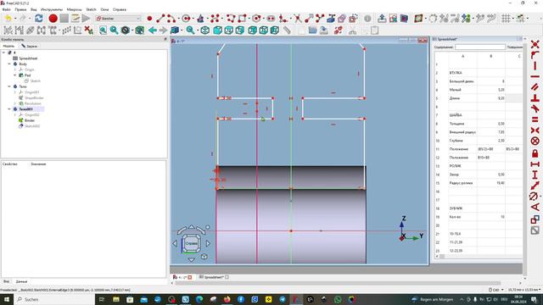
Task: Start macro recording with red circle
Action: pyautogui.click(x=53, y=19)
